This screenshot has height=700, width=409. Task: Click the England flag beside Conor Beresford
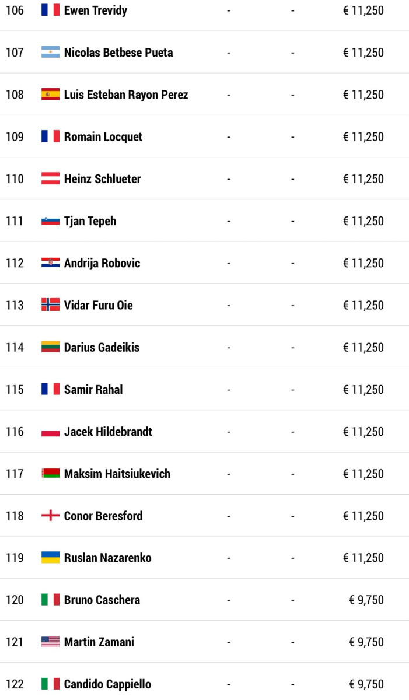coord(50,516)
